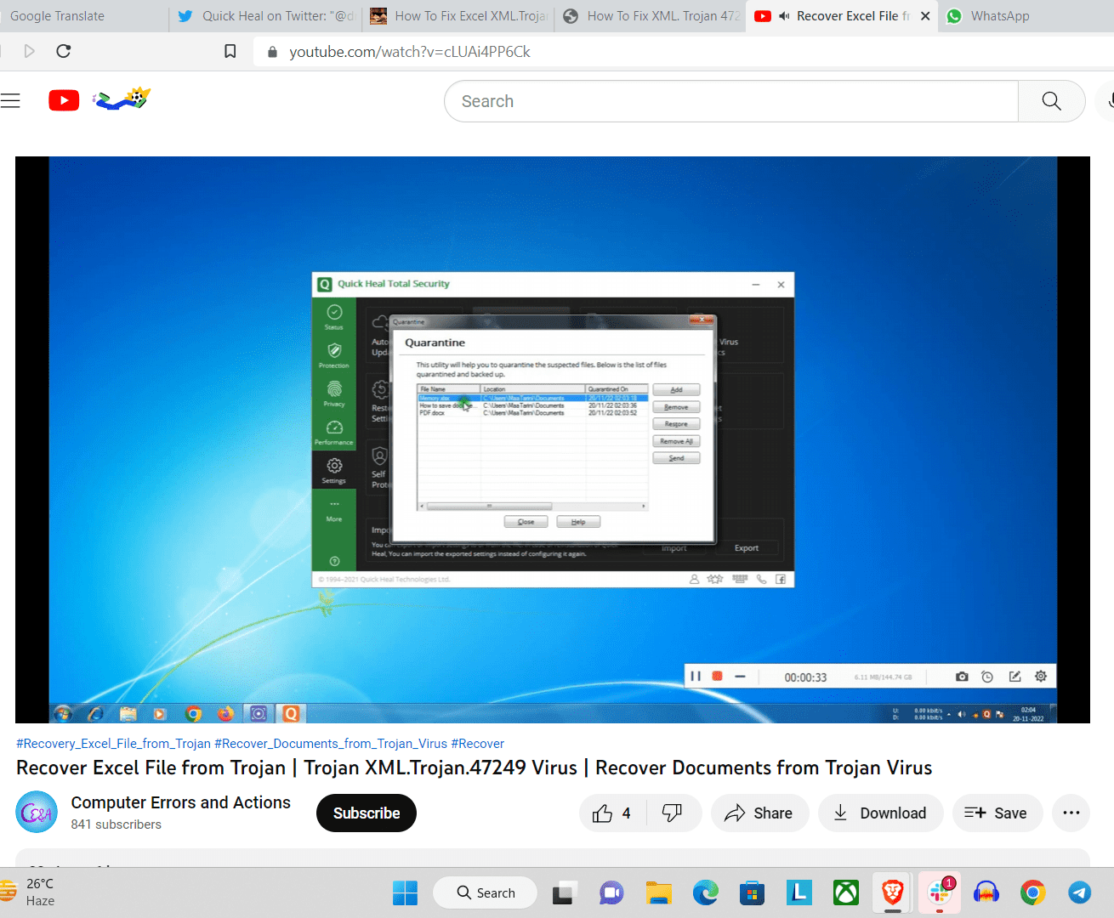Screen dimensions: 1114x918
Task: Click the Share button
Action: pyautogui.click(x=759, y=813)
